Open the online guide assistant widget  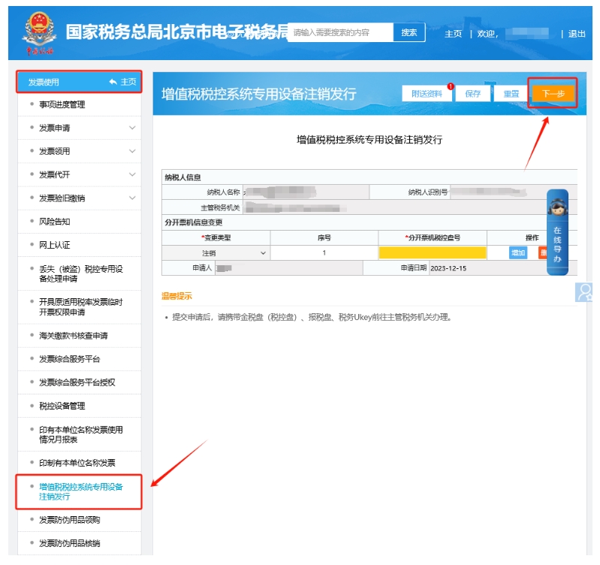click(557, 231)
